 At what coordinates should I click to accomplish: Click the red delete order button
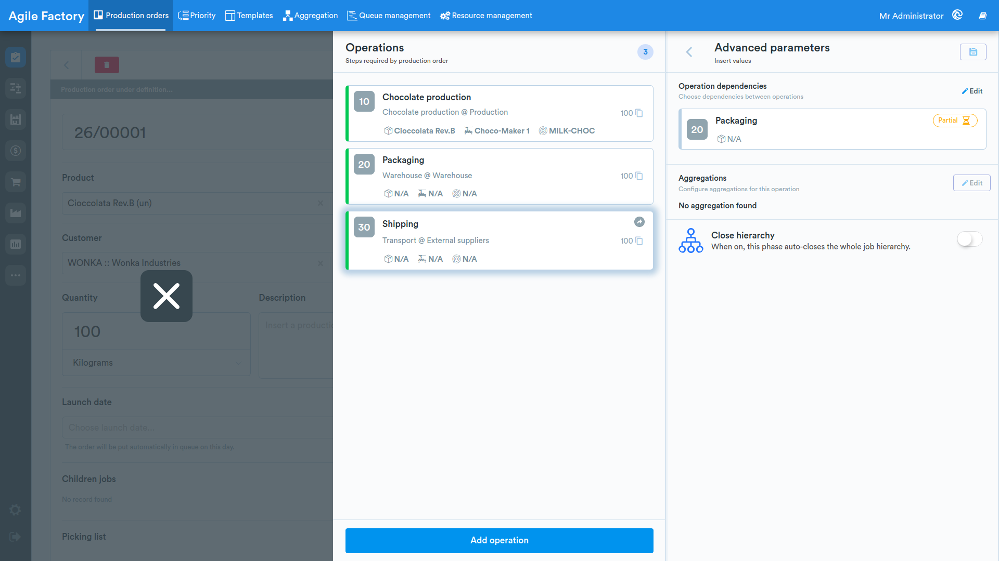[107, 65]
